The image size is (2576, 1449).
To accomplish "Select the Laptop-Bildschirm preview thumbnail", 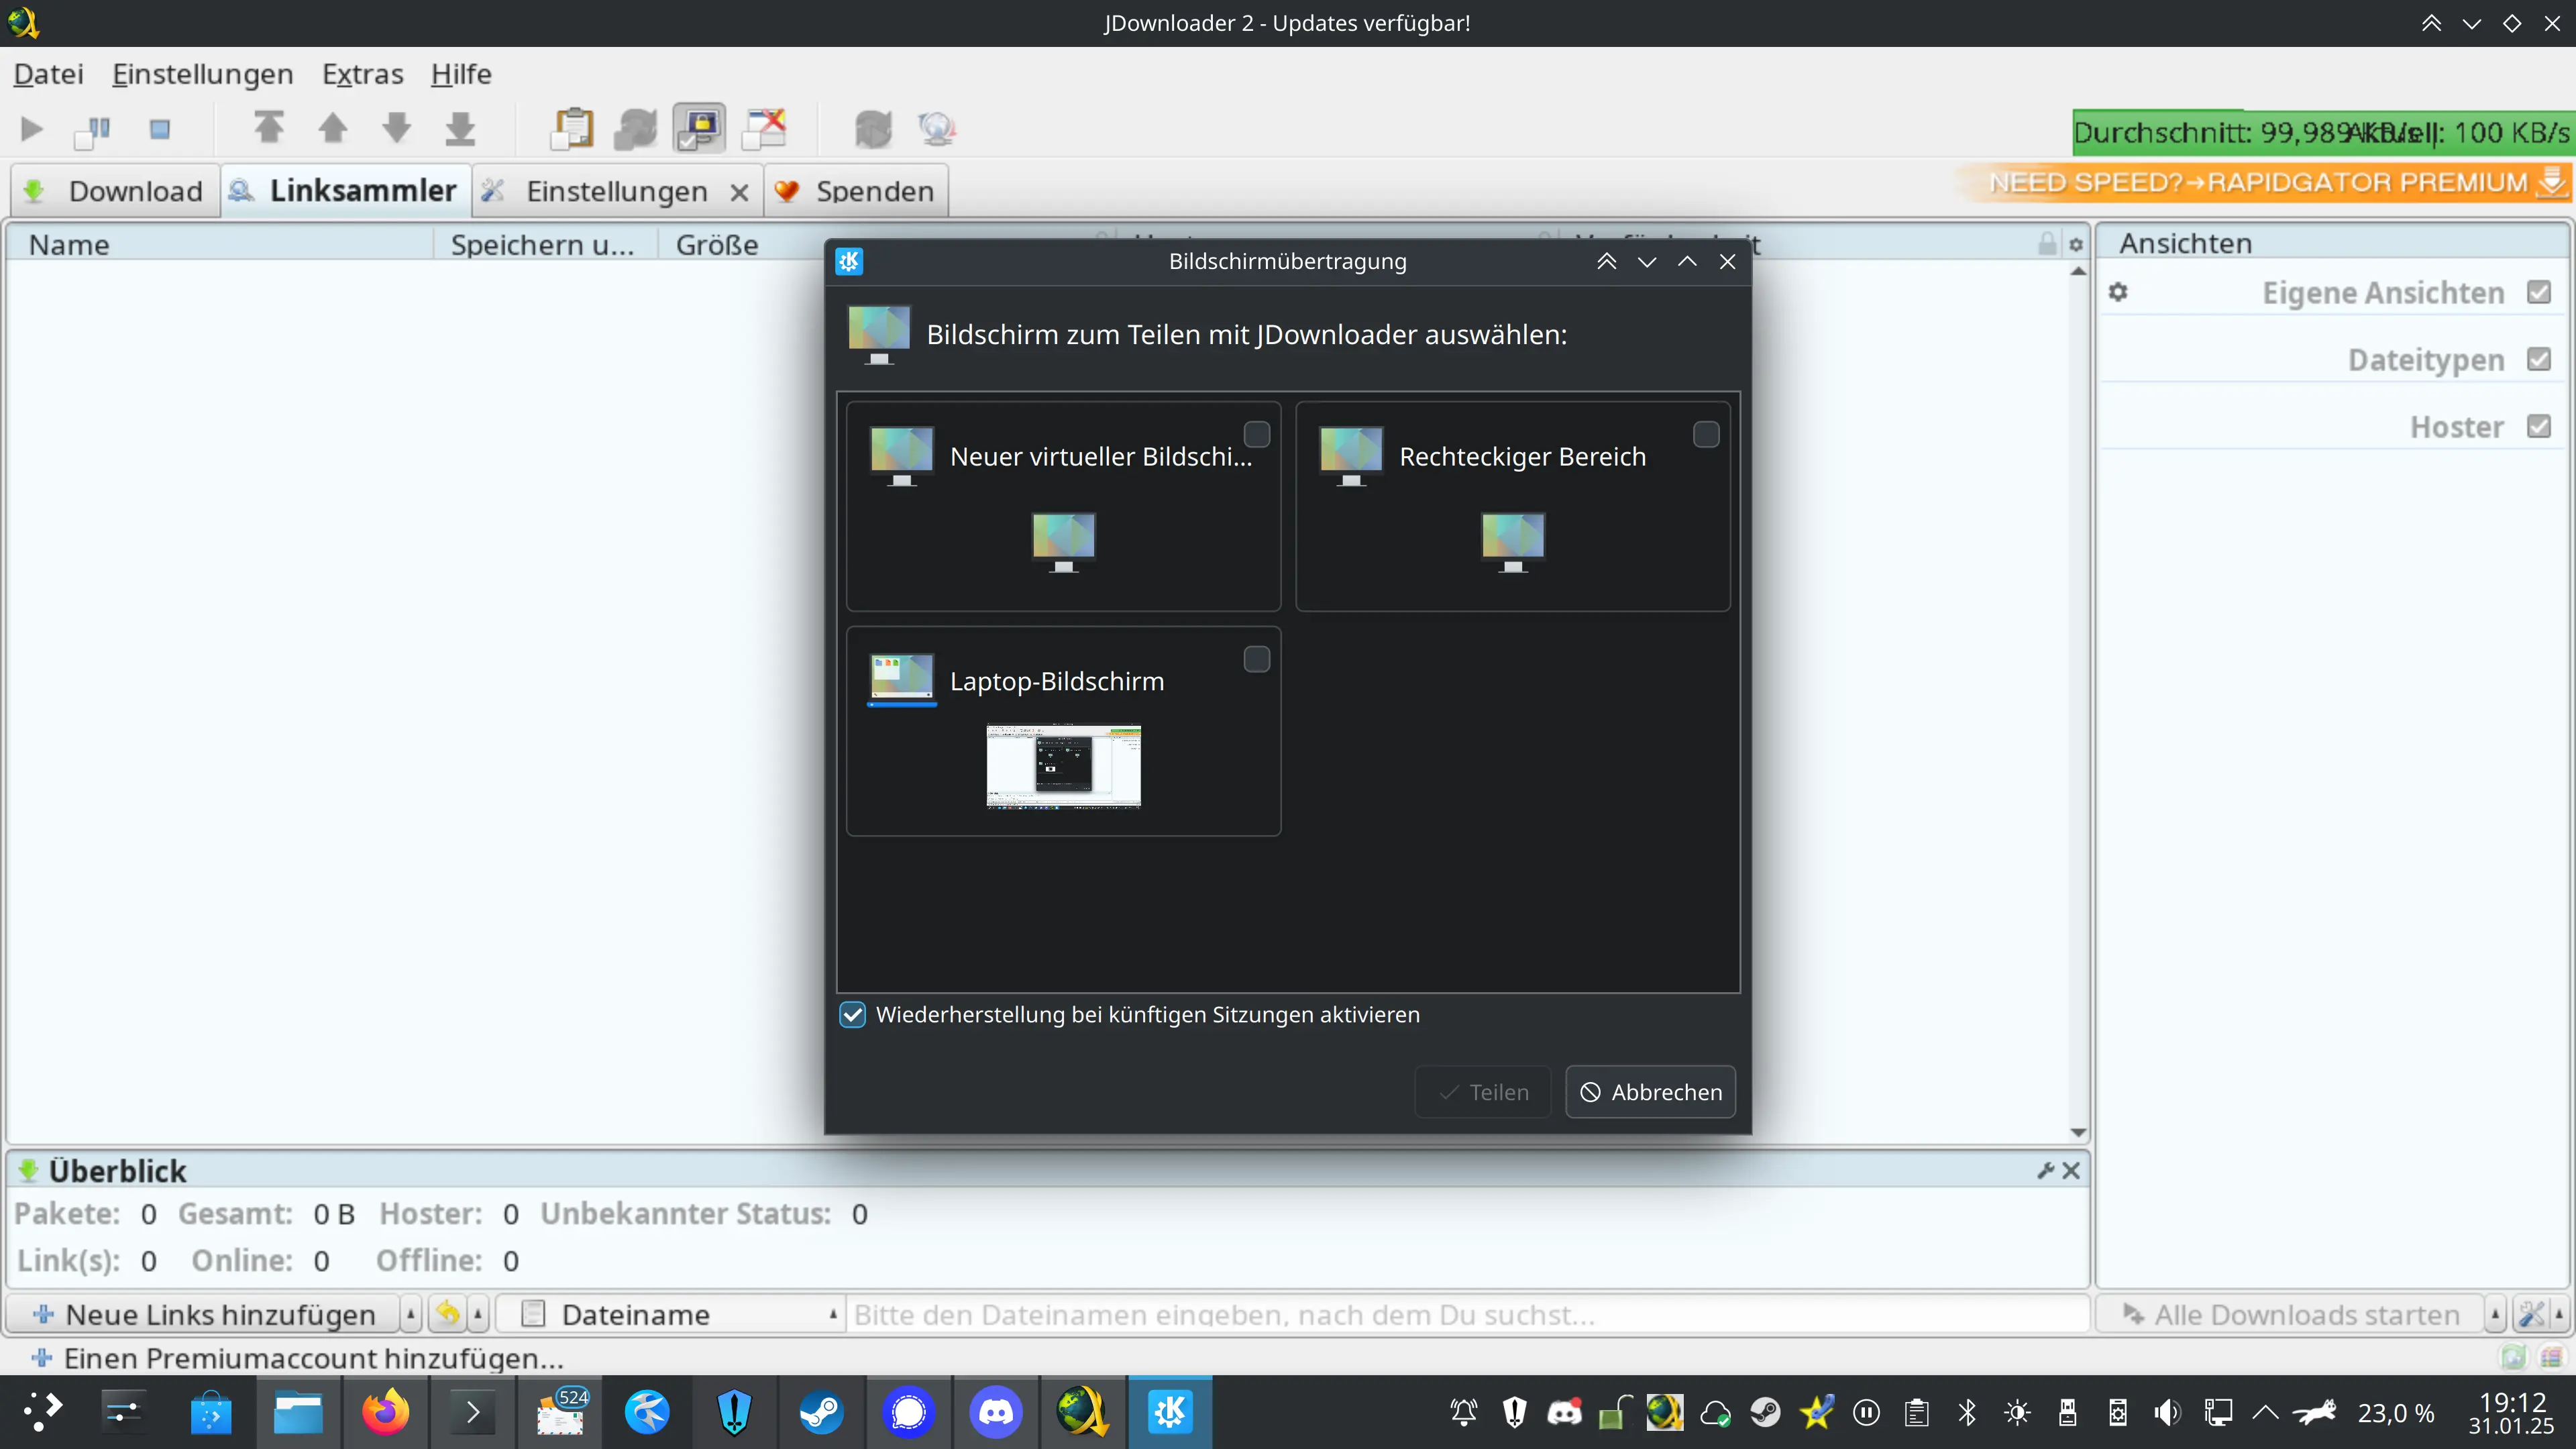I will pyautogui.click(x=1063, y=765).
